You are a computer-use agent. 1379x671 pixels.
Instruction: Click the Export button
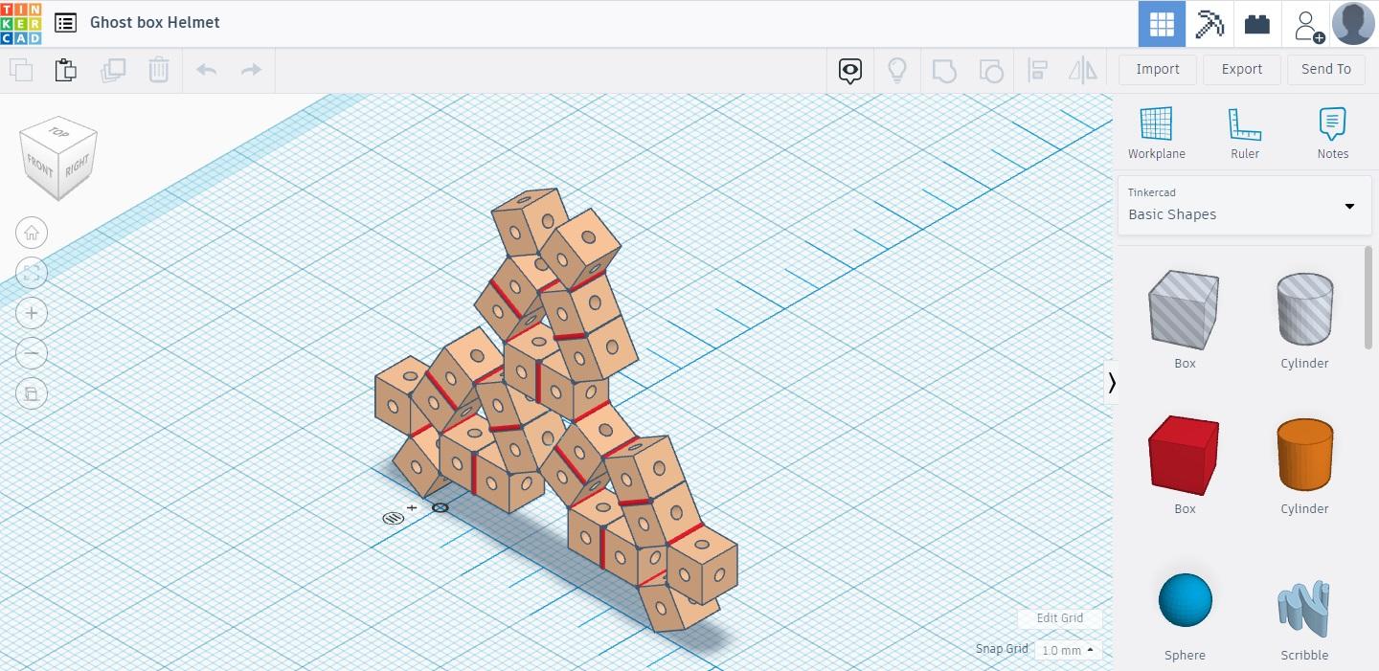pos(1242,69)
